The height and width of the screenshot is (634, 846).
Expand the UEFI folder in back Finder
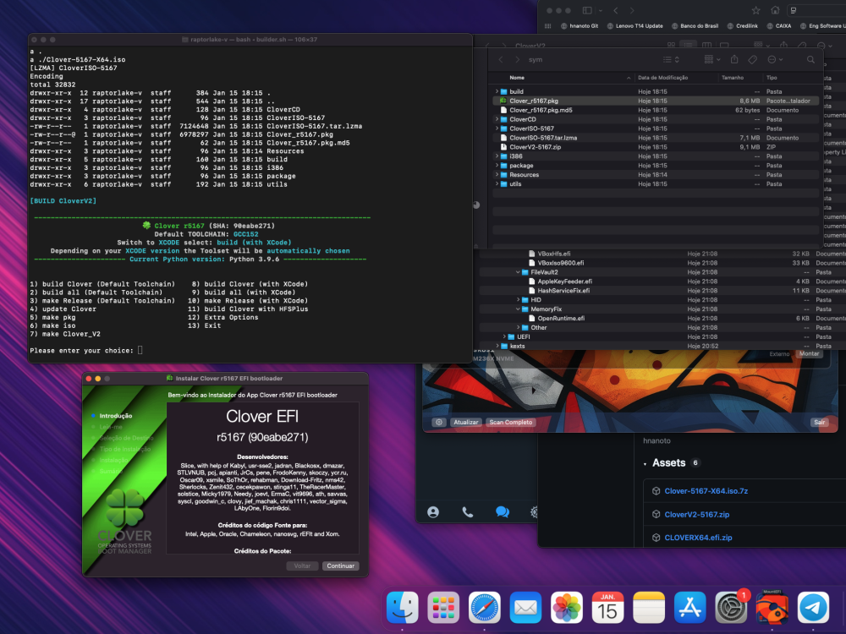(x=504, y=336)
